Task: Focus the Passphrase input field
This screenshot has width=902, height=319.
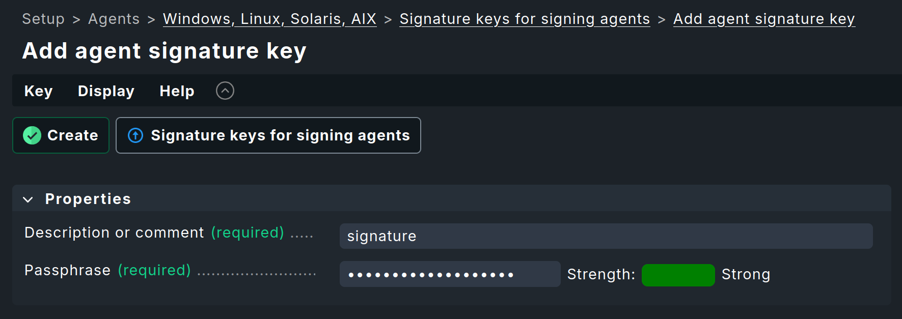Action: (x=450, y=274)
